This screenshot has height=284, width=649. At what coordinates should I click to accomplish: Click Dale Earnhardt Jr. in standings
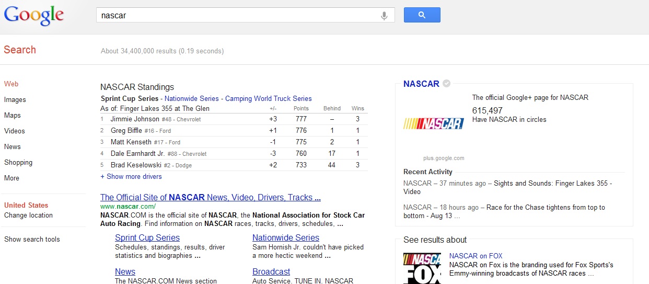(x=138, y=153)
